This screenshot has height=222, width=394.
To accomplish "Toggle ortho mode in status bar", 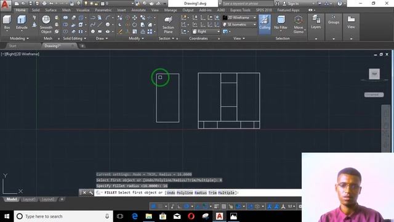I will (x=179, y=207).
